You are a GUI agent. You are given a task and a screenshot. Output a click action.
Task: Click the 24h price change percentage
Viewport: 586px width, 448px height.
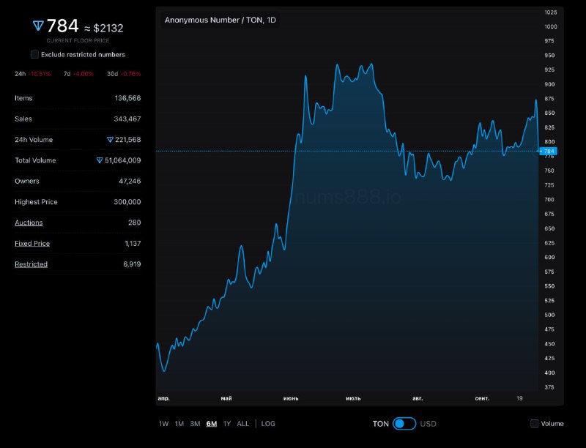[40, 74]
